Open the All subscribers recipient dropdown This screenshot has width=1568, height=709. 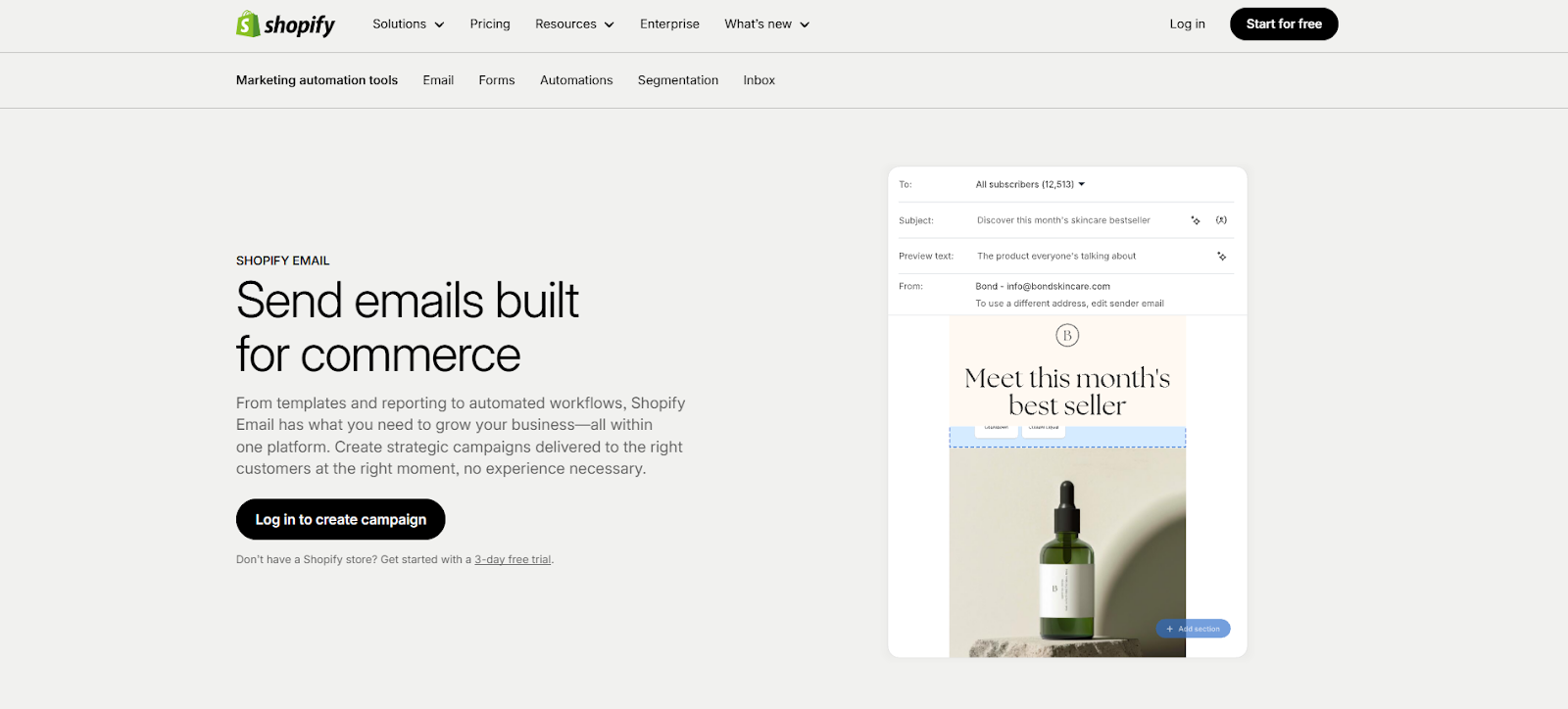tap(1030, 184)
